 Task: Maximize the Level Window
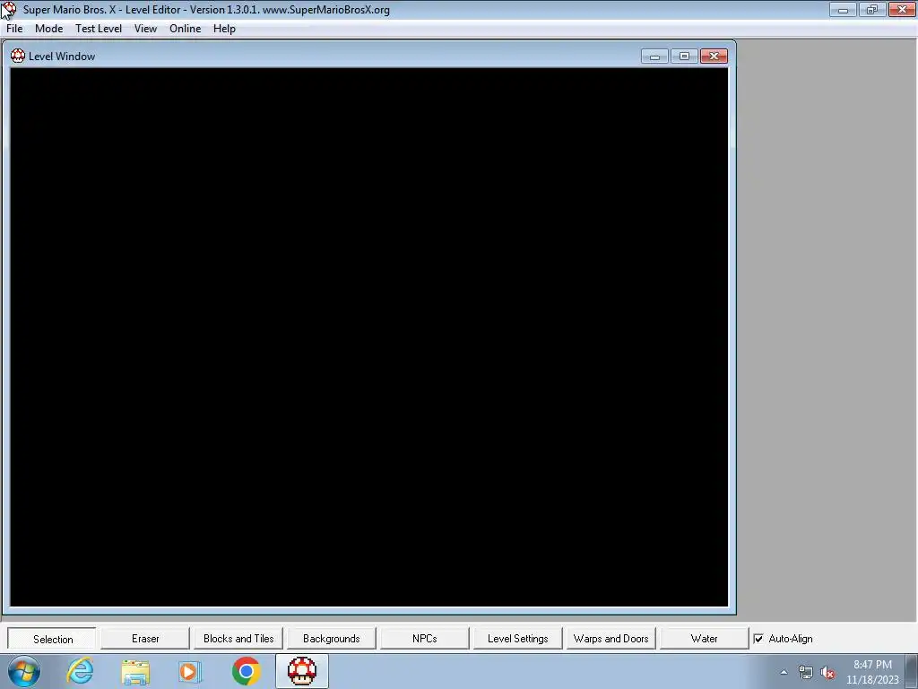click(x=684, y=57)
